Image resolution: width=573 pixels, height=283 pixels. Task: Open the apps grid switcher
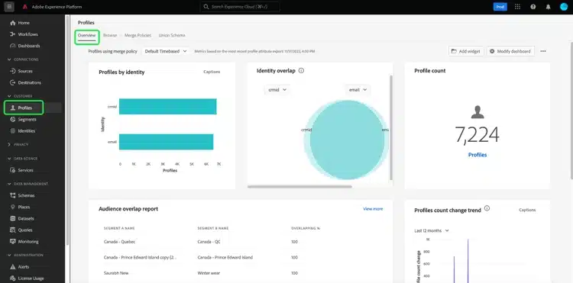coord(517,7)
